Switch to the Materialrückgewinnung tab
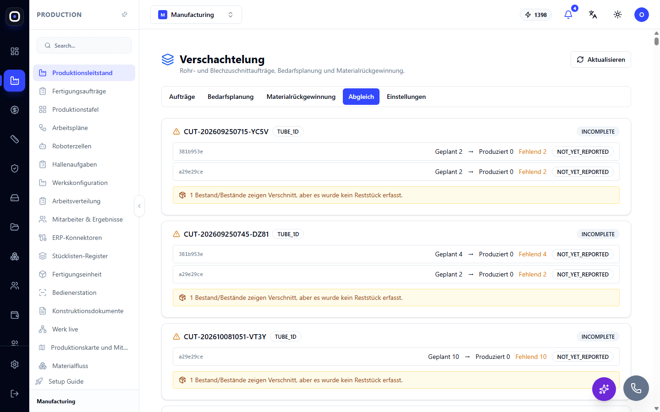This screenshot has height=412, width=660. (301, 97)
